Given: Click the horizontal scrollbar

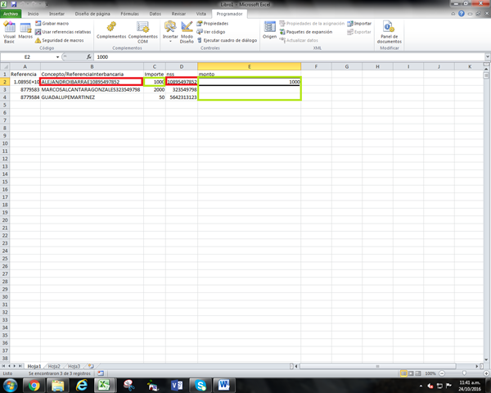Looking at the screenshot, I should pyautogui.click(x=377, y=366).
